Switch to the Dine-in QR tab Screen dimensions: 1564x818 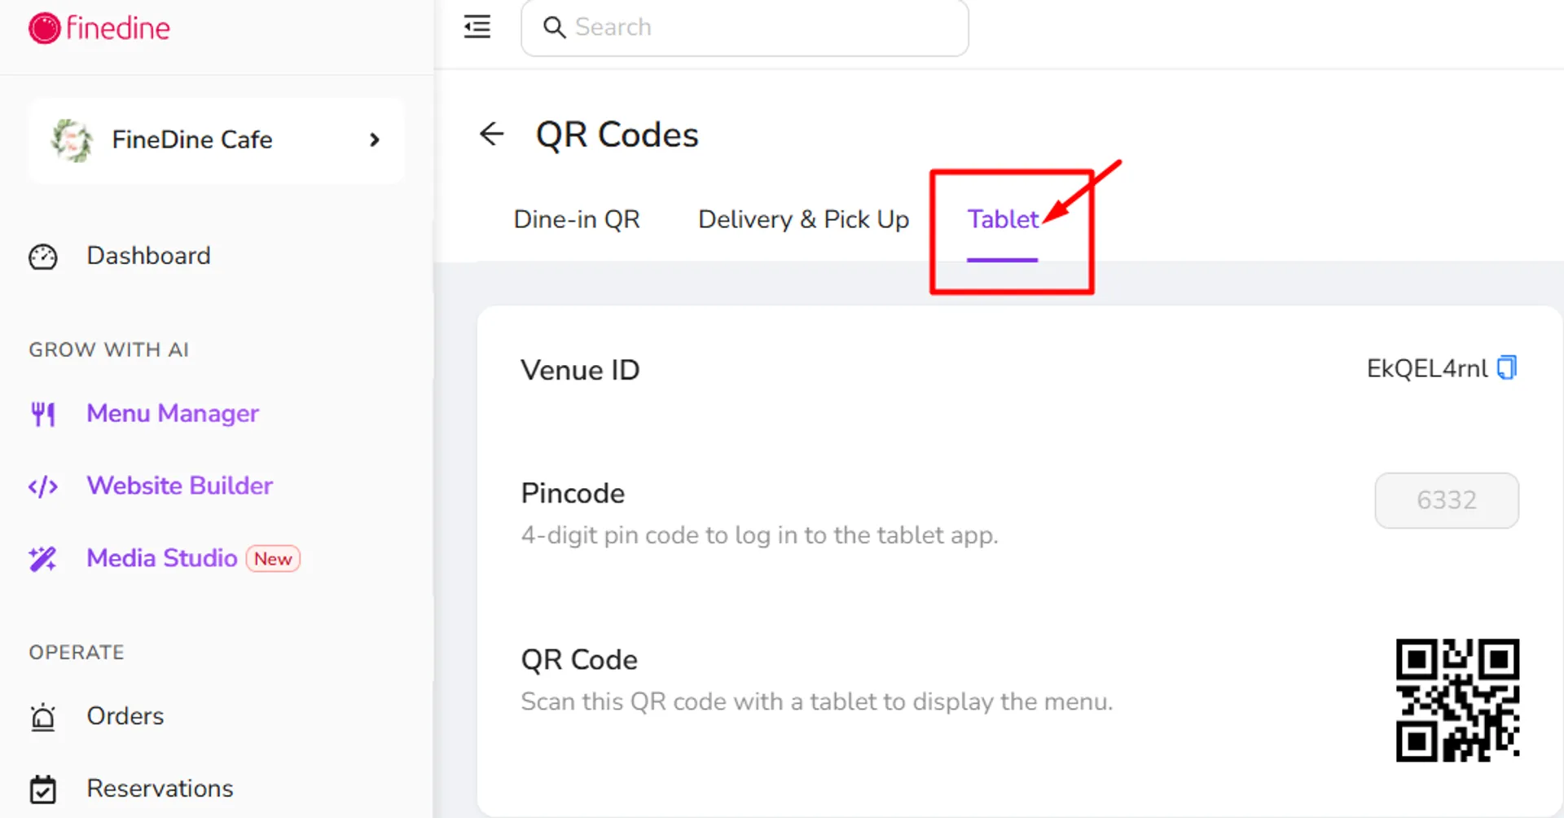577,219
